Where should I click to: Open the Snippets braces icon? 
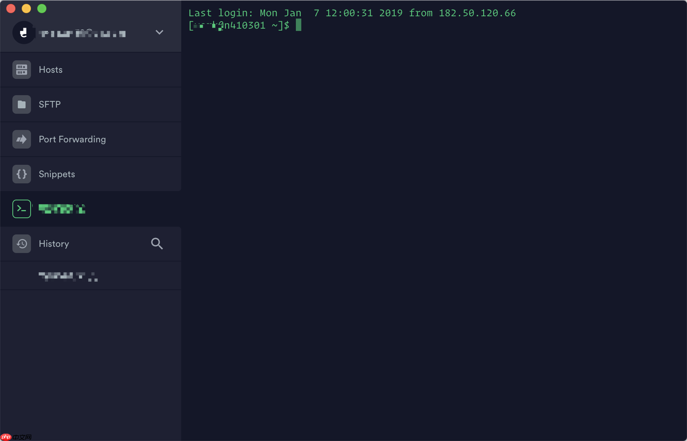(x=22, y=174)
